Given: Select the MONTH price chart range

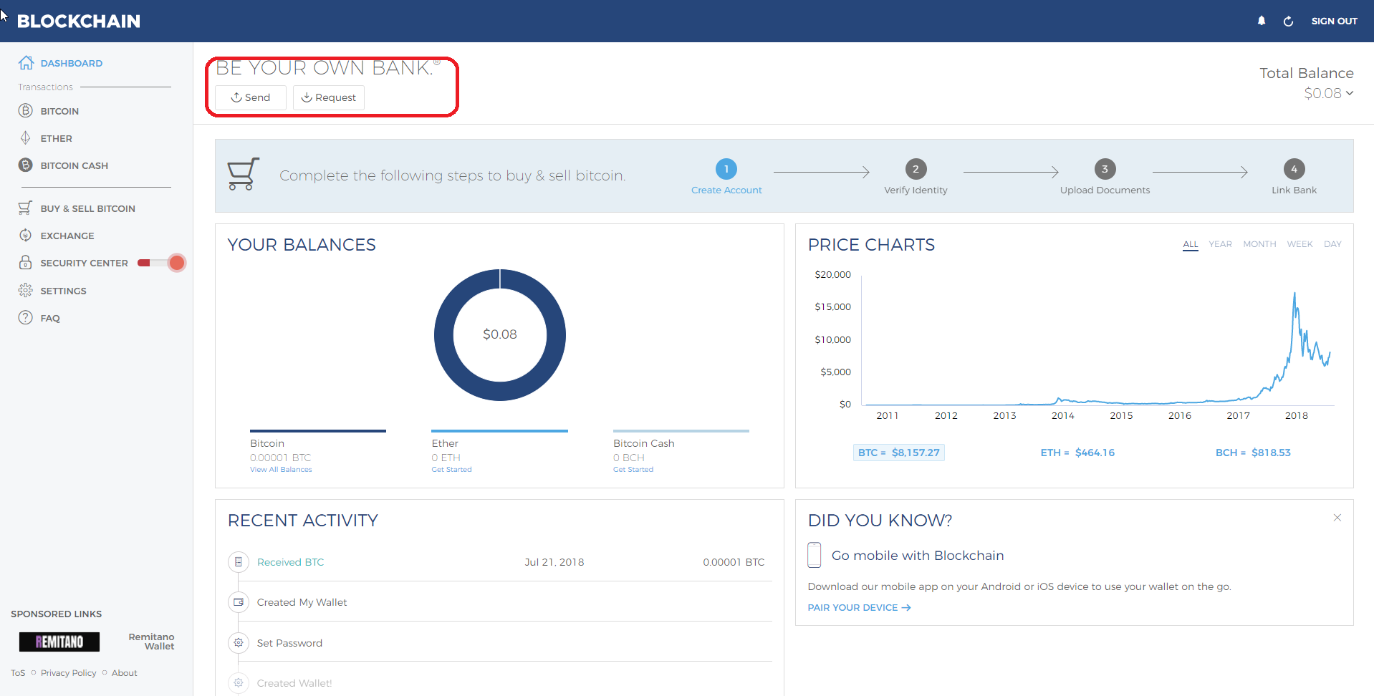Looking at the screenshot, I should click(x=1259, y=244).
